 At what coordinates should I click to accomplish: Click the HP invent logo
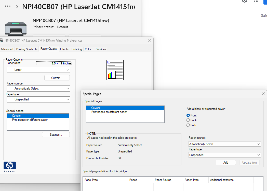(x=10, y=167)
